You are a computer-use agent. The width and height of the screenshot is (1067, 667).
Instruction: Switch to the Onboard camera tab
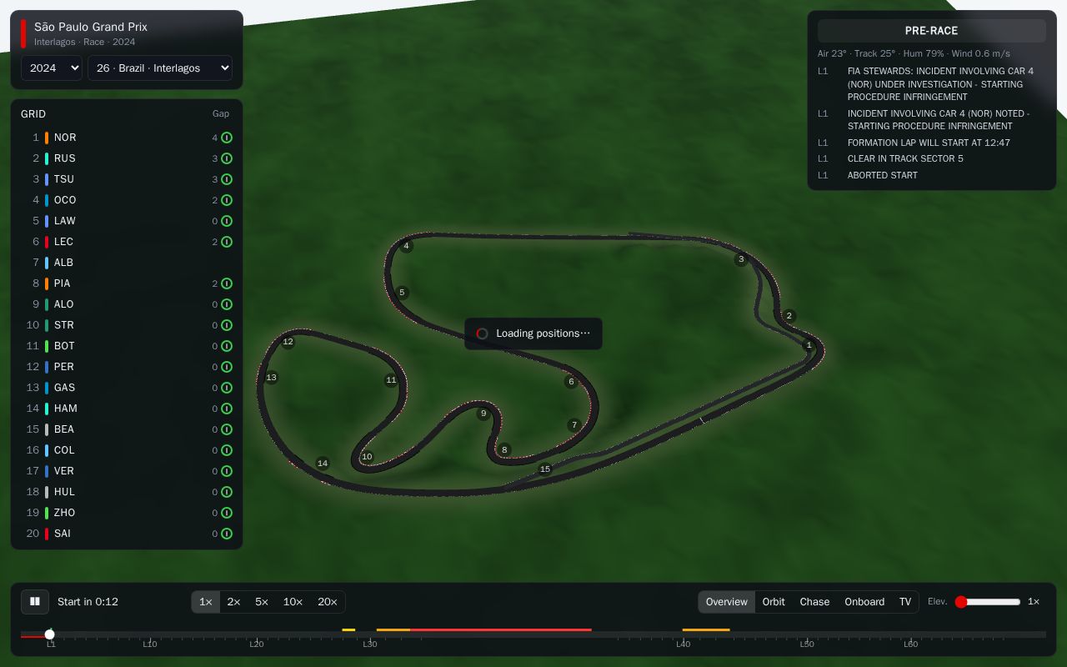(864, 602)
